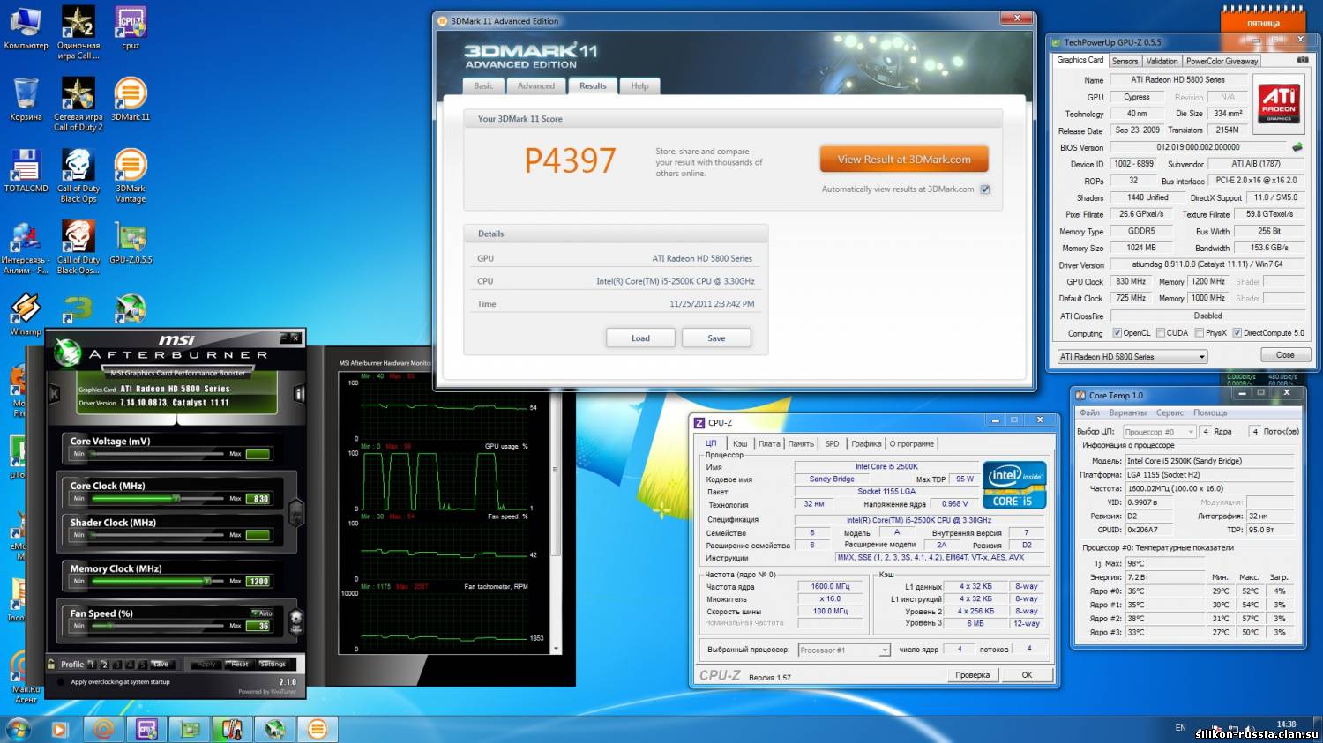Toggle Apply overclocking at system startup
1323x743 pixels.
(x=61, y=682)
